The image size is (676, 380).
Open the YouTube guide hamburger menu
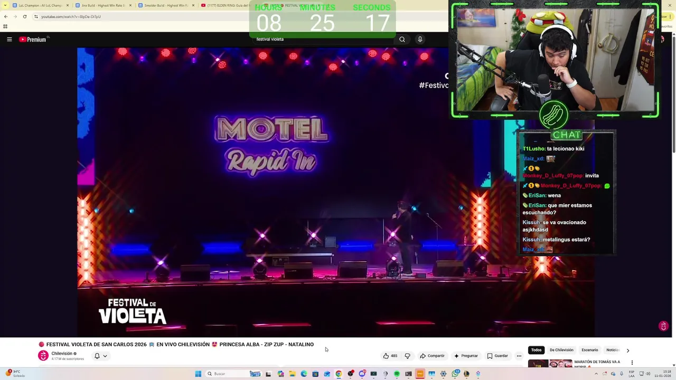point(9,39)
